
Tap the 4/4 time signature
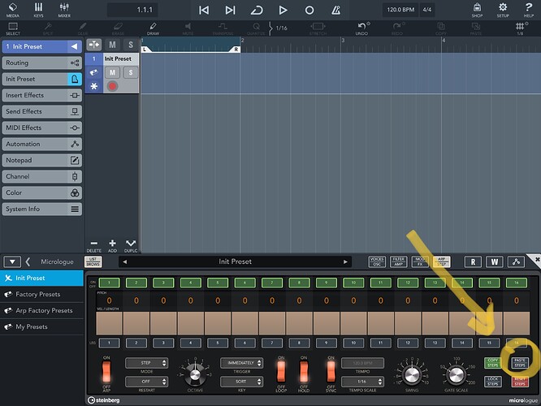pos(426,10)
